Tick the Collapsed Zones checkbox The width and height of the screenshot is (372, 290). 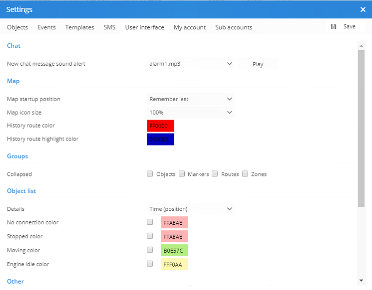[246, 174]
